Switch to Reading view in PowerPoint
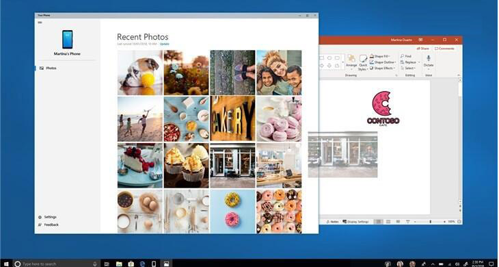The width and height of the screenshot is (499, 267). [398, 221]
